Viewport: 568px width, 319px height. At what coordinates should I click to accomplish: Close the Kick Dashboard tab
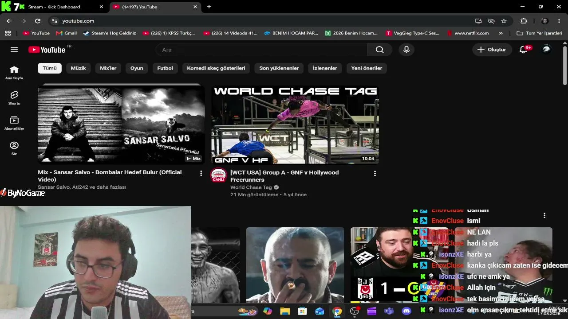(101, 7)
